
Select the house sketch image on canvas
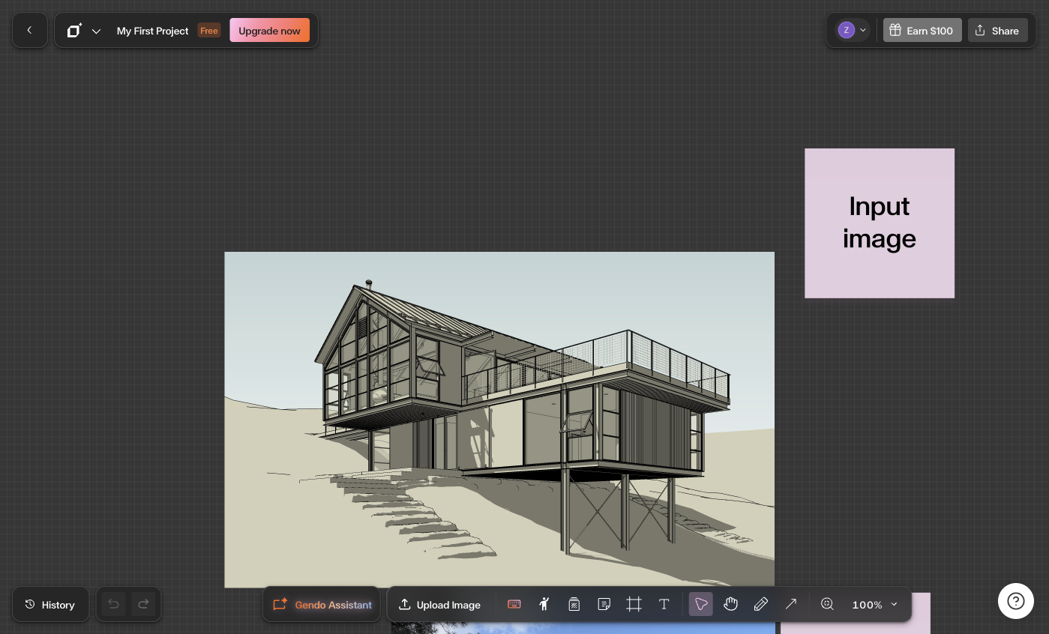[x=499, y=420]
